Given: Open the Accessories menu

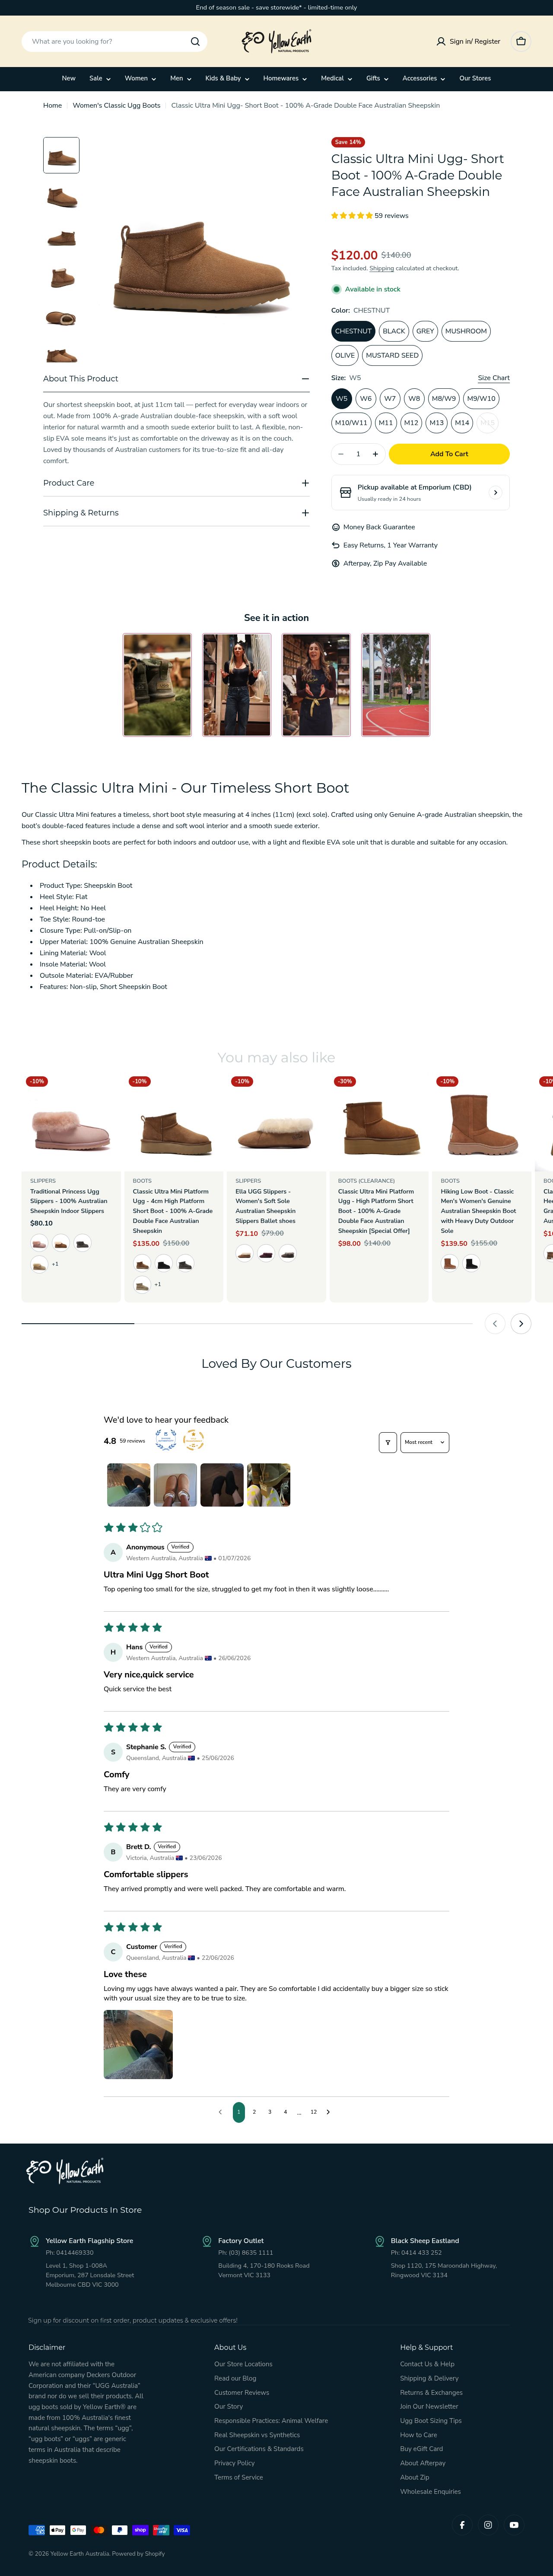Looking at the screenshot, I should coord(423,78).
